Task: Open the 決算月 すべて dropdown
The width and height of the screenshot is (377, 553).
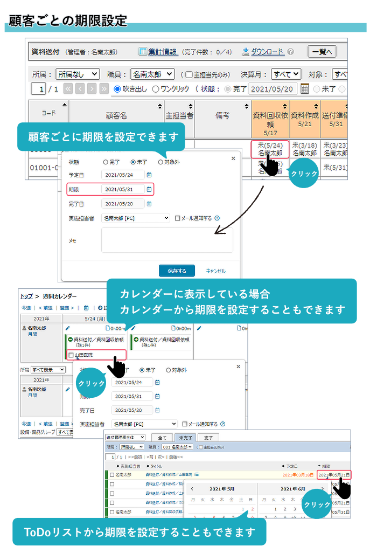Action: click(285, 74)
